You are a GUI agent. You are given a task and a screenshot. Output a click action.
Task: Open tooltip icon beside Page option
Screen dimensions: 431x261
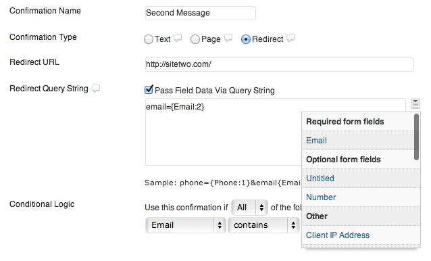click(228, 38)
